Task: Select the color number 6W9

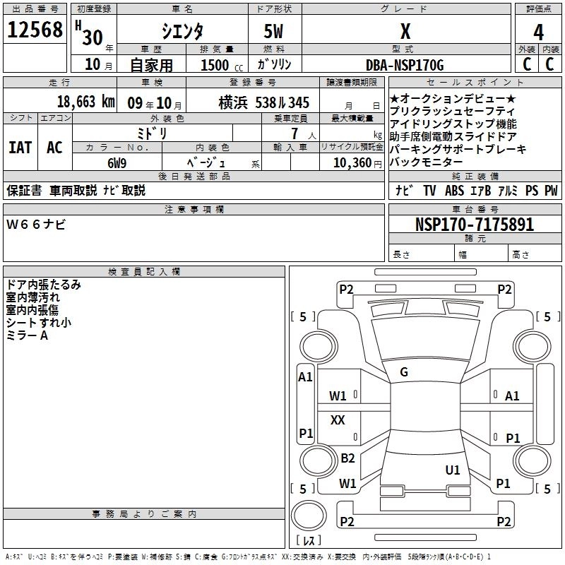Action: (117, 163)
